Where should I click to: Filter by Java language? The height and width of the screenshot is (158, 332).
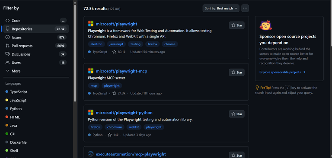[11, 126]
